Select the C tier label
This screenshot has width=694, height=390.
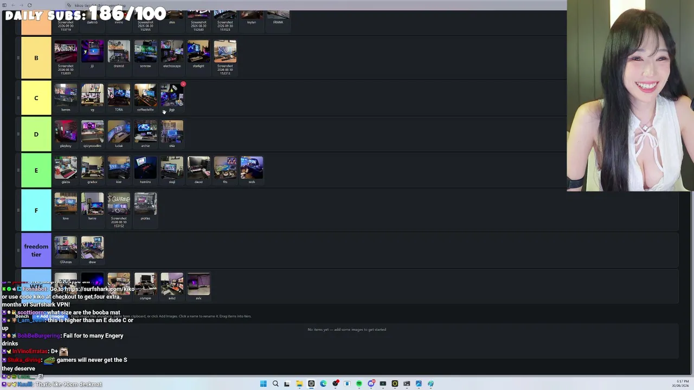click(36, 98)
